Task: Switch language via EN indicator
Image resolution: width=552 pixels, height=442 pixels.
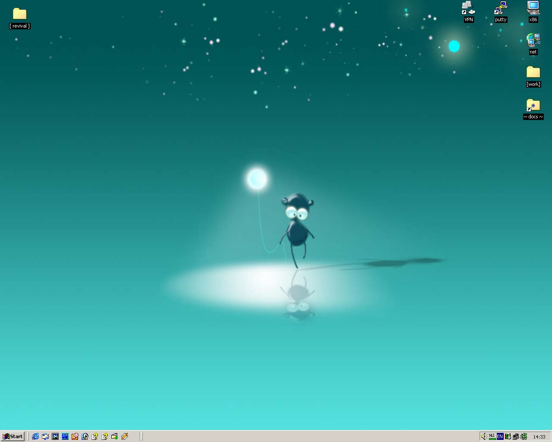Action: pyautogui.click(x=500, y=436)
